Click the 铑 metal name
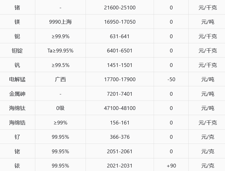 click(x=17, y=151)
